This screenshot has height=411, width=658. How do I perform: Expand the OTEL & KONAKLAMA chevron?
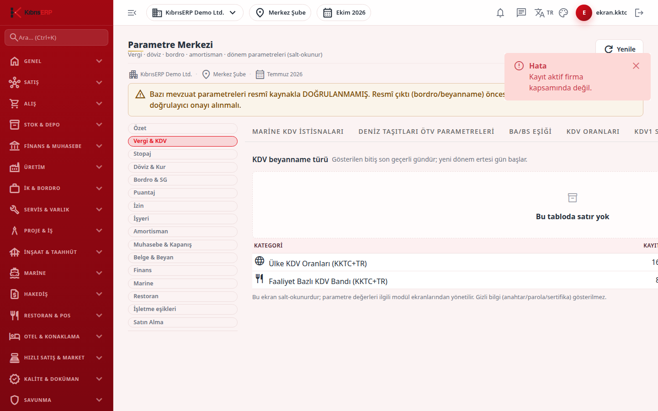(99, 337)
